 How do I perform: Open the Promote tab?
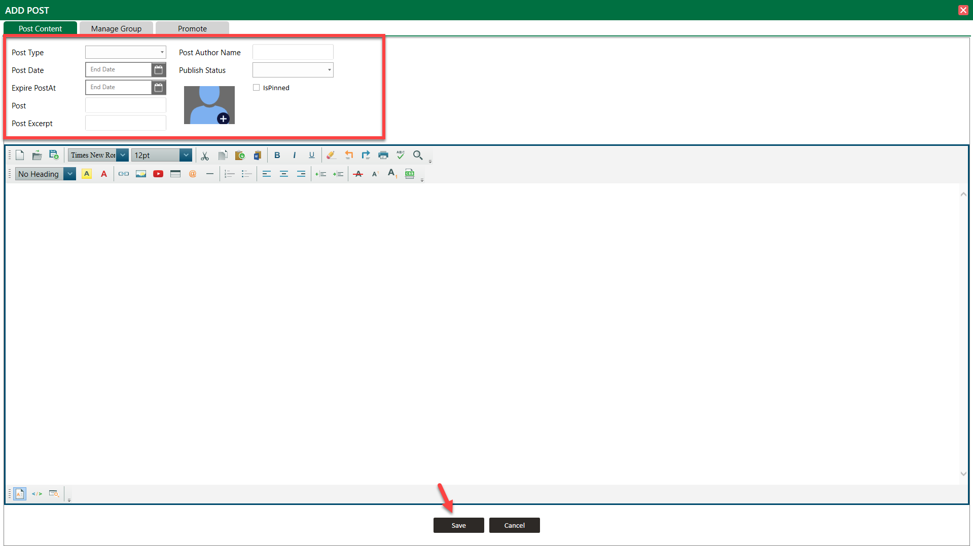(192, 28)
